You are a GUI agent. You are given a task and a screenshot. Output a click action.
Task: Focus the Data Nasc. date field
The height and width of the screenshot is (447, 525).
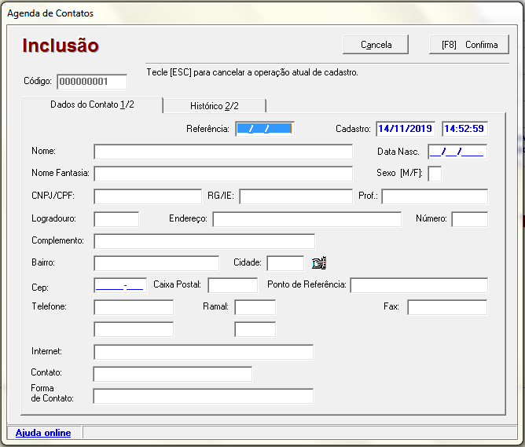(x=457, y=152)
